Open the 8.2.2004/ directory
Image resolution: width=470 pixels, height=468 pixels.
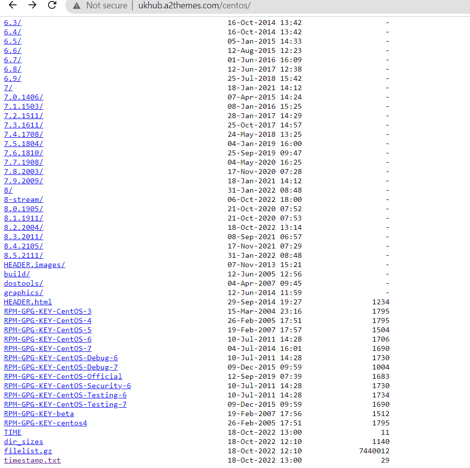24,227
